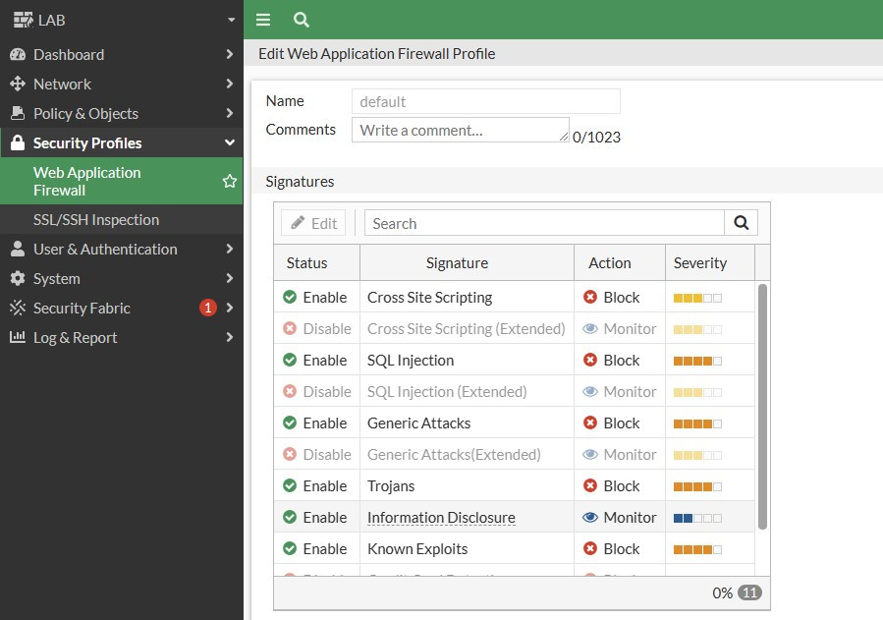Click the signature search magnifier button
This screenshot has width=883, height=620.
(742, 223)
